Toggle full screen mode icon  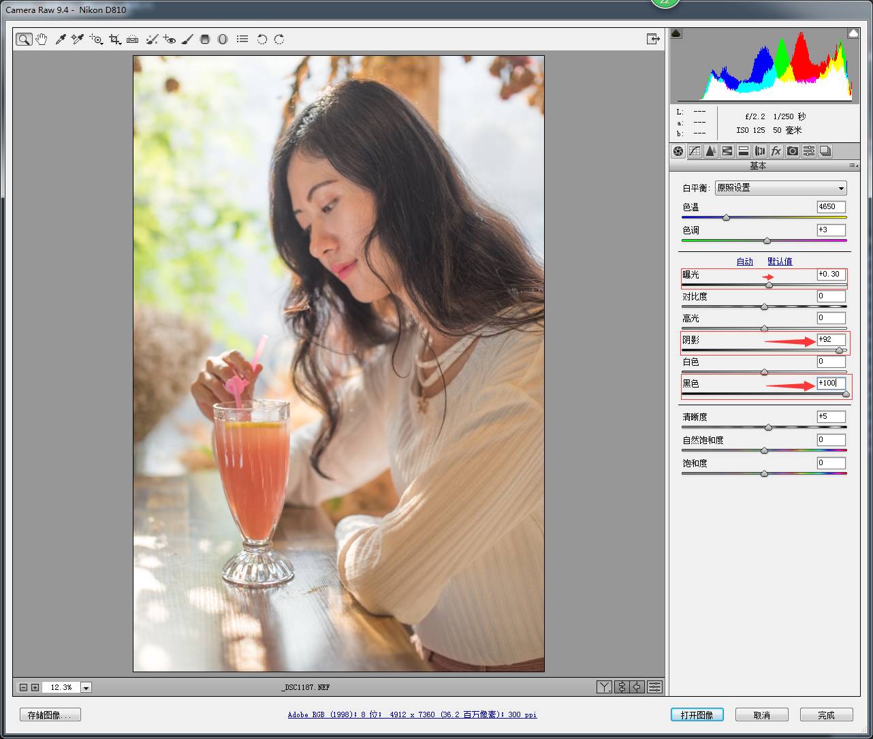653,39
